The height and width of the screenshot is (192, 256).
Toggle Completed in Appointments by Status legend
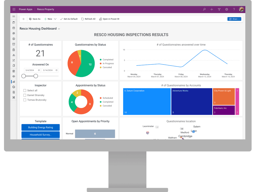tap(106, 102)
